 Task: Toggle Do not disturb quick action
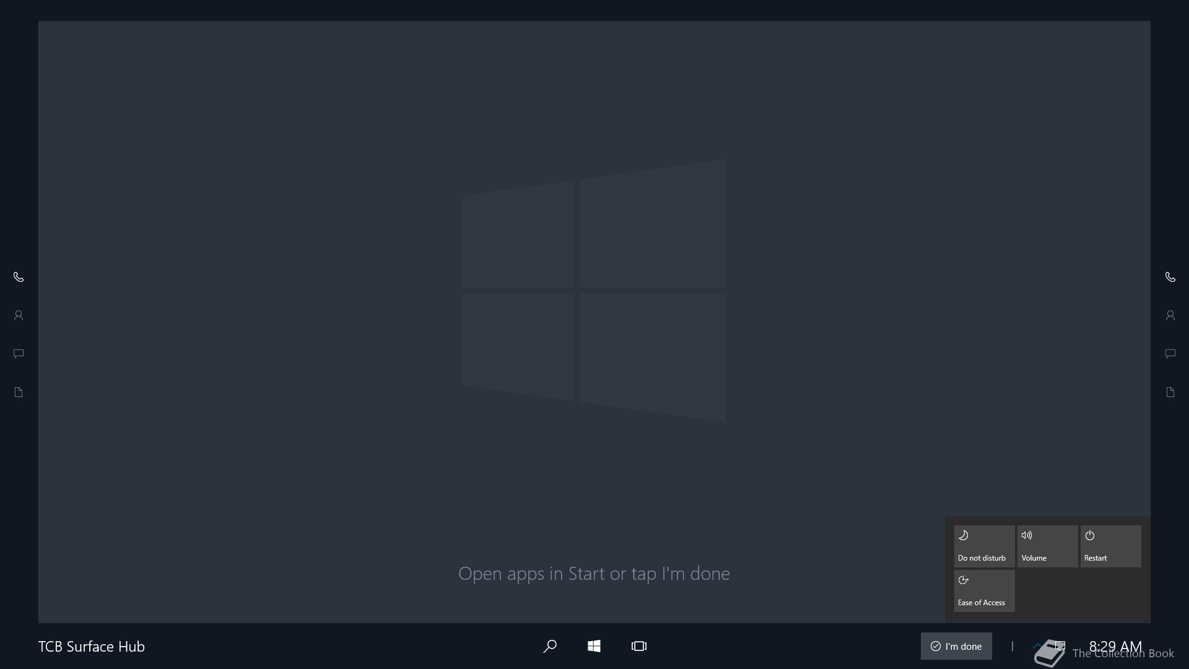pos(984,546)
